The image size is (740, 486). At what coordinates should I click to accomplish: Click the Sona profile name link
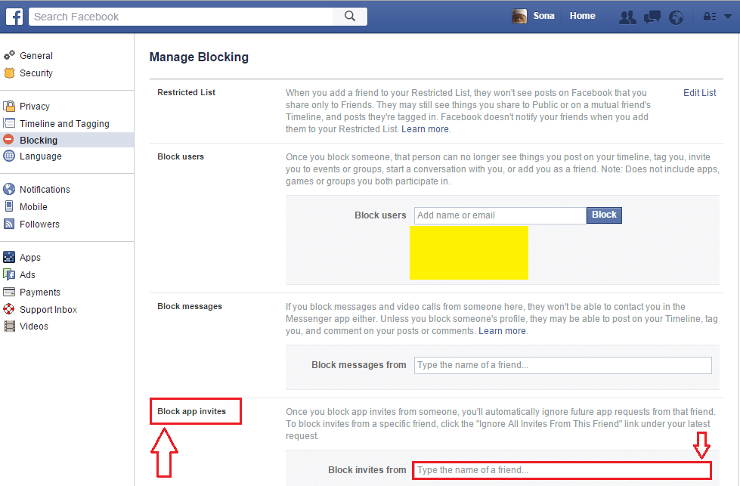543,16
